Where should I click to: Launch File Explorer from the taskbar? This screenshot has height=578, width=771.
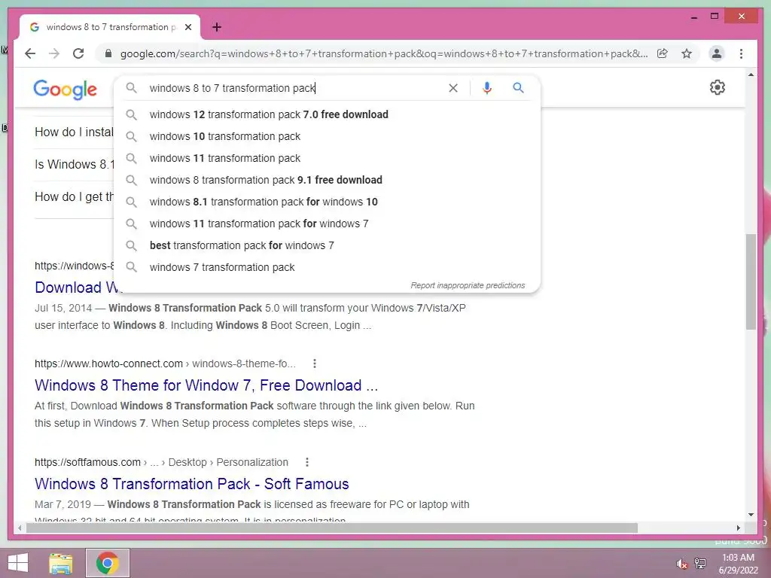click(x=61, y=563)
